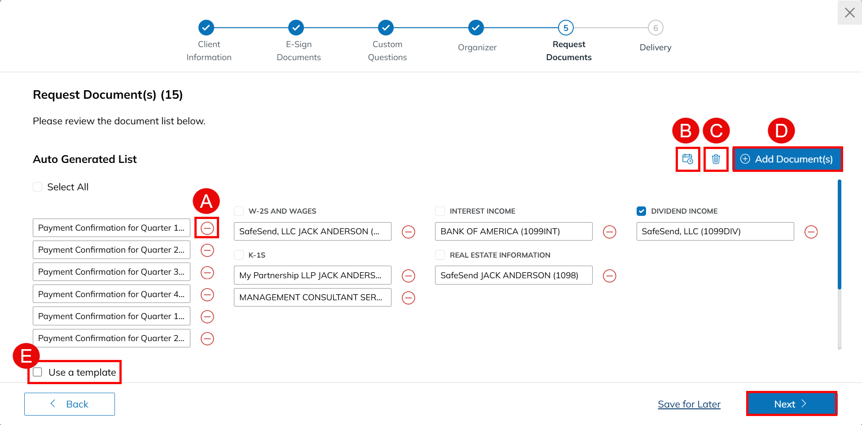862x425 pixels.
Task: Remove My Partnership LLP K-1 document
Action: point(408,276)
